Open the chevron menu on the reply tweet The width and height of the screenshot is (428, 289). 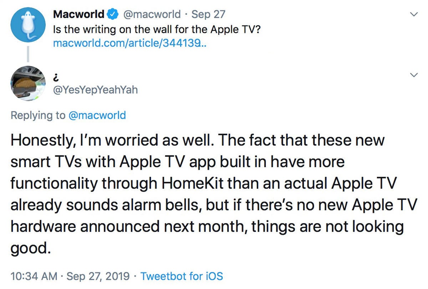(414, 75)
